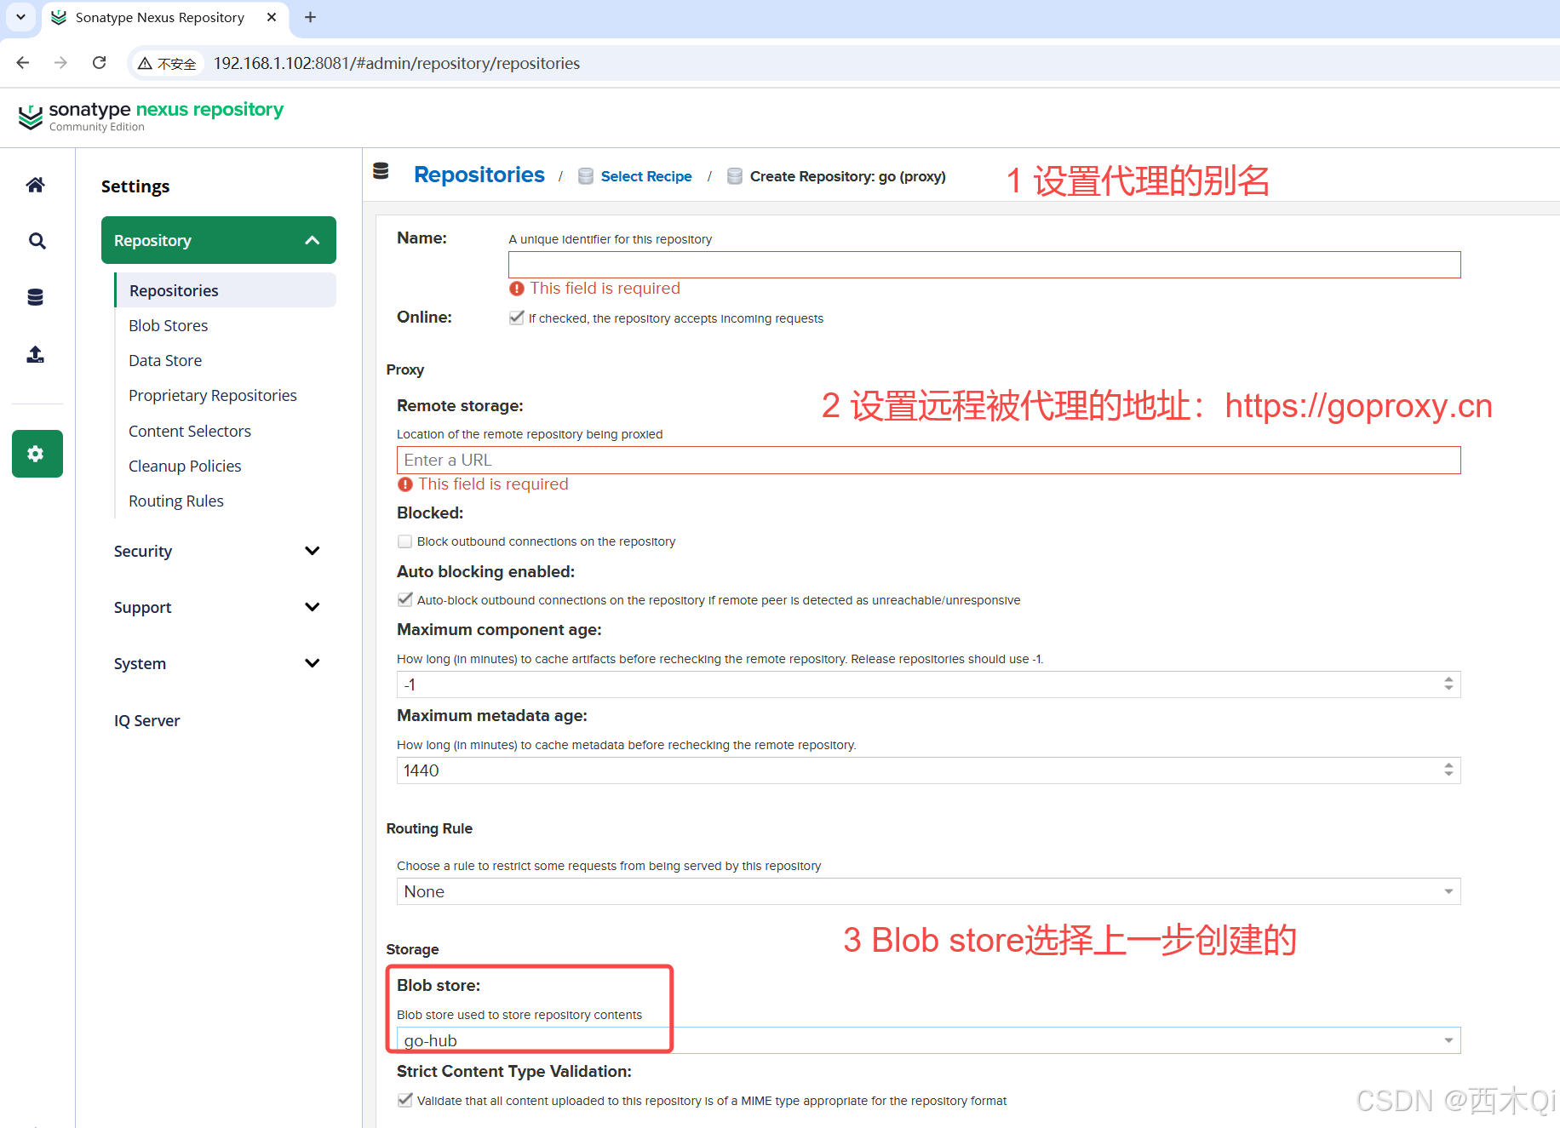Expand the Security section
Image resolution: width=1560 pixels, height=1128 pixels.
(218, 551)
